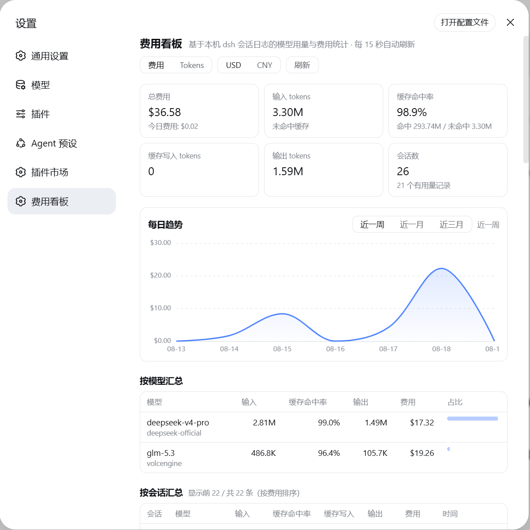530x530 pixels.
Task: Select CNY currency
Action: (265, 65)
